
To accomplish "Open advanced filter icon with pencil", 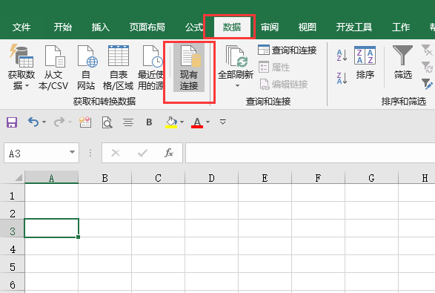I will [x=427, y=84].
